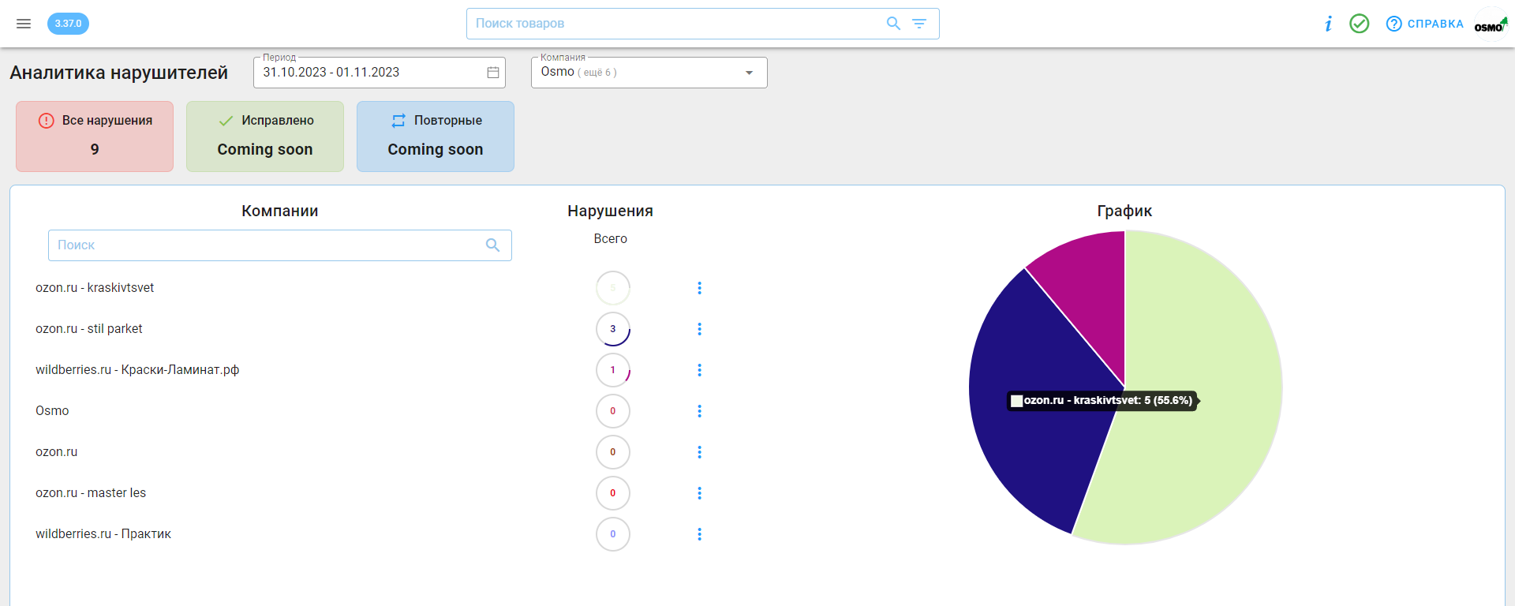Click the magnifier icon in product search
1515x606 pixels.
[x=893, y=24]
